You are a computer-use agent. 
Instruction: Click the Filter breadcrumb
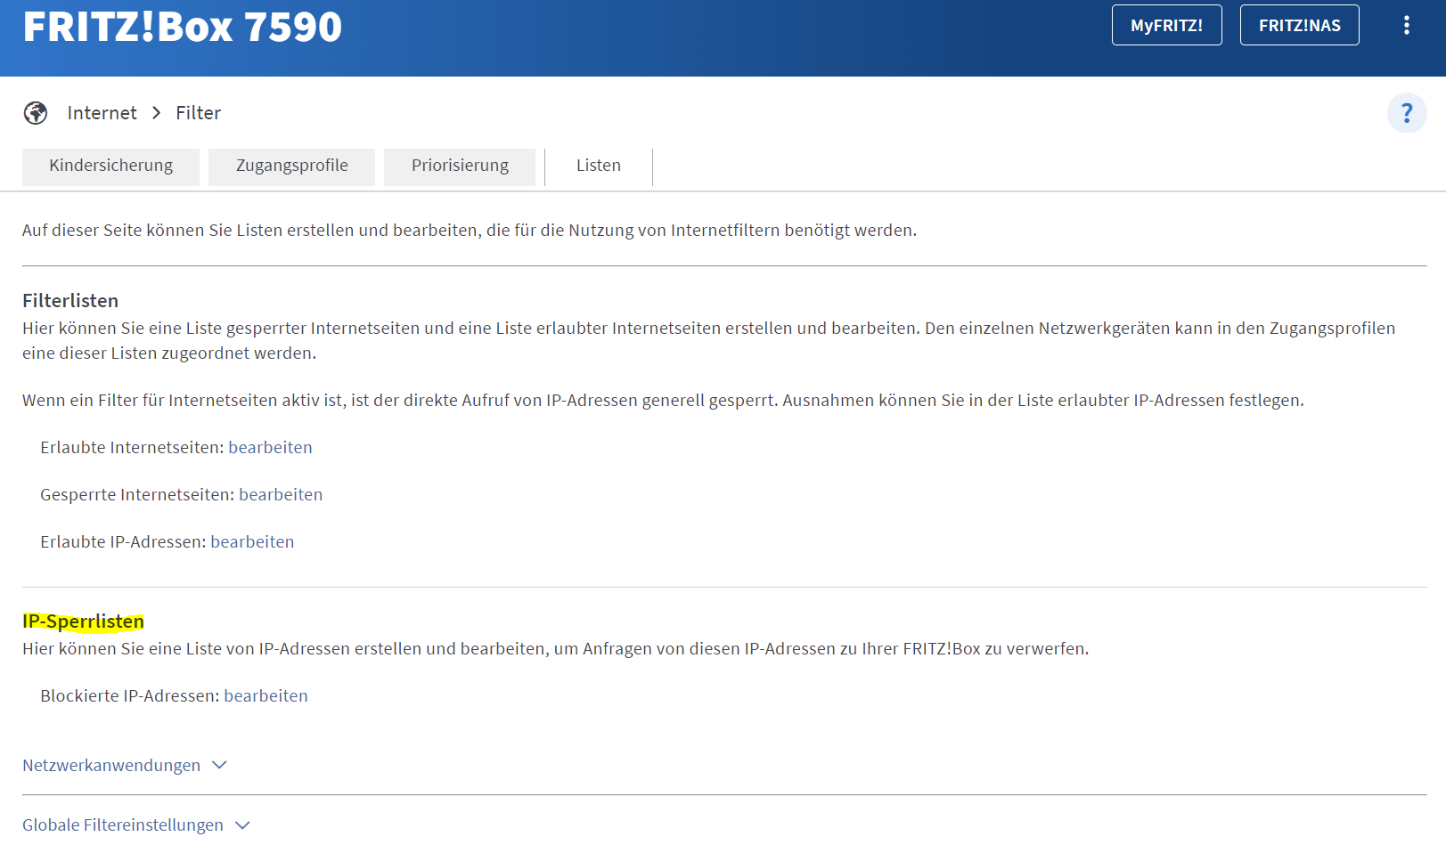pos(198,113)
